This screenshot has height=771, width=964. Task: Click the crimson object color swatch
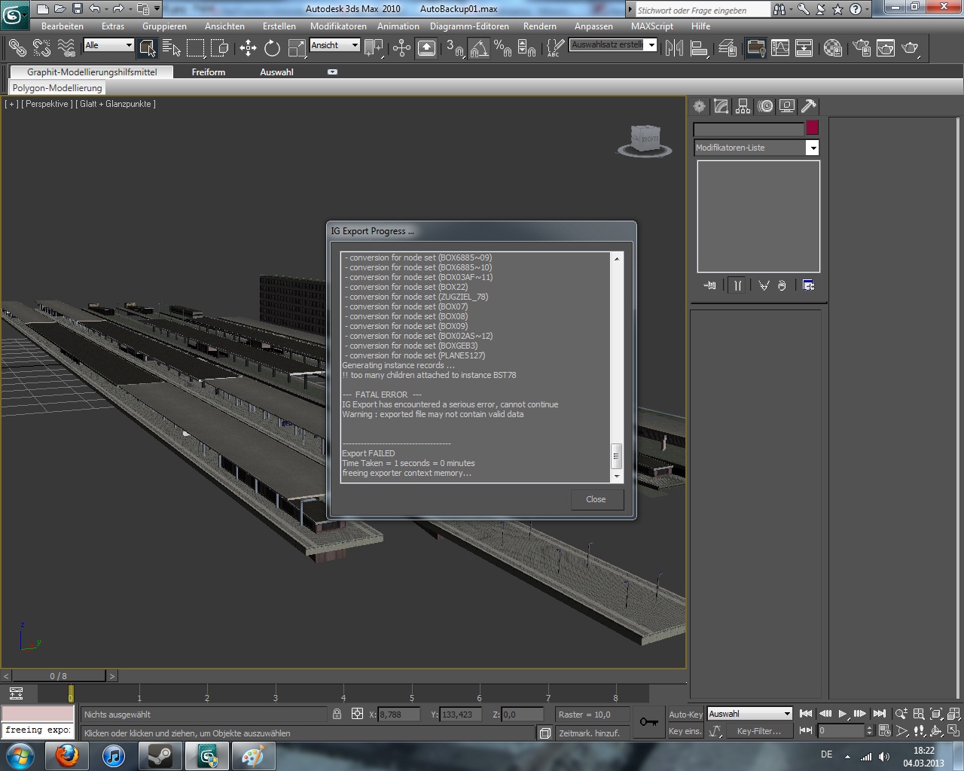(x=812, y=128)
